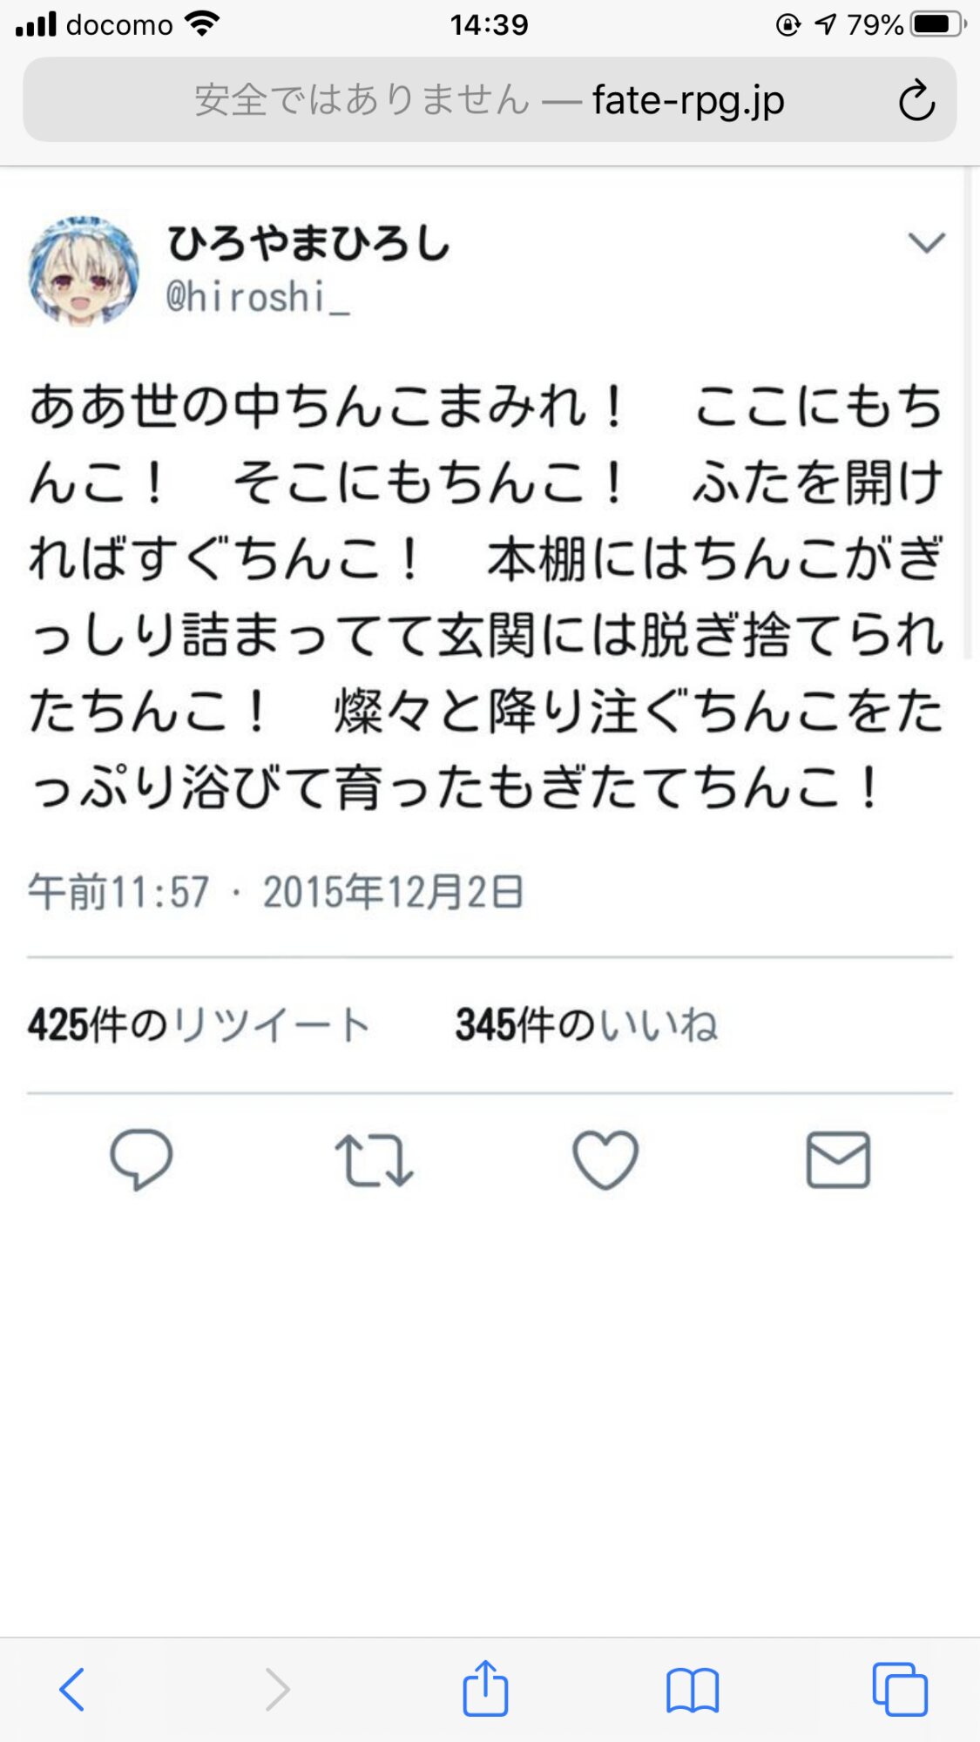The width and height of the screenshot is (980, 1742).
Task: Tap the ひろやまひろし display name
Action: click(308, 242)
